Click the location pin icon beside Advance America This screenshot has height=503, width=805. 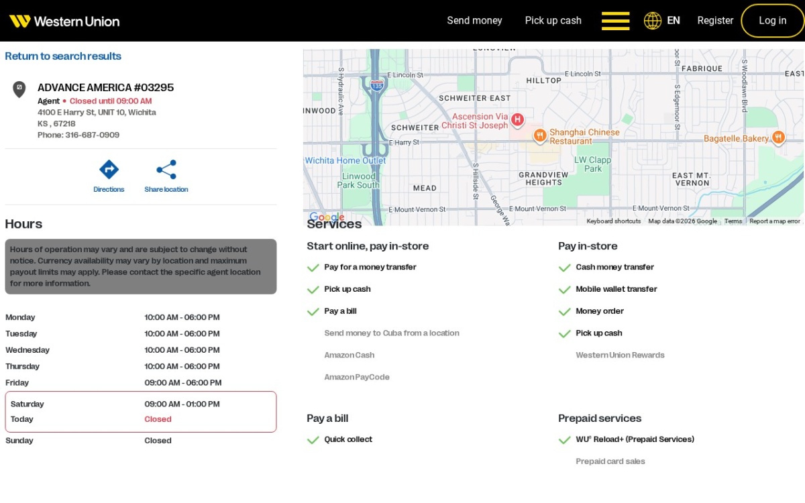click(x=19, y=89)
